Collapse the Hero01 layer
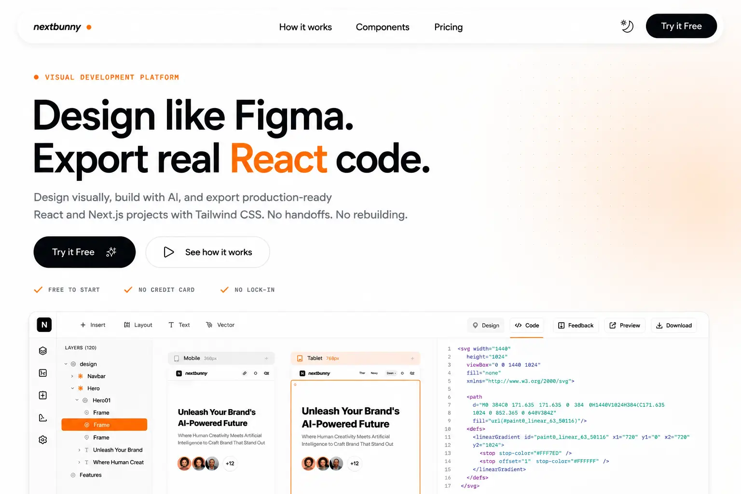 tap(77, 400)
